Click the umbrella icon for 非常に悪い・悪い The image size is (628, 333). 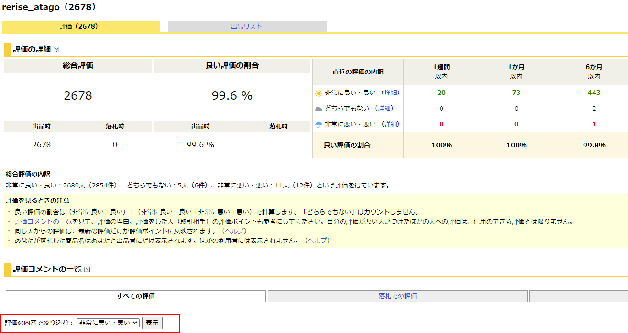[x=319, y=125]
